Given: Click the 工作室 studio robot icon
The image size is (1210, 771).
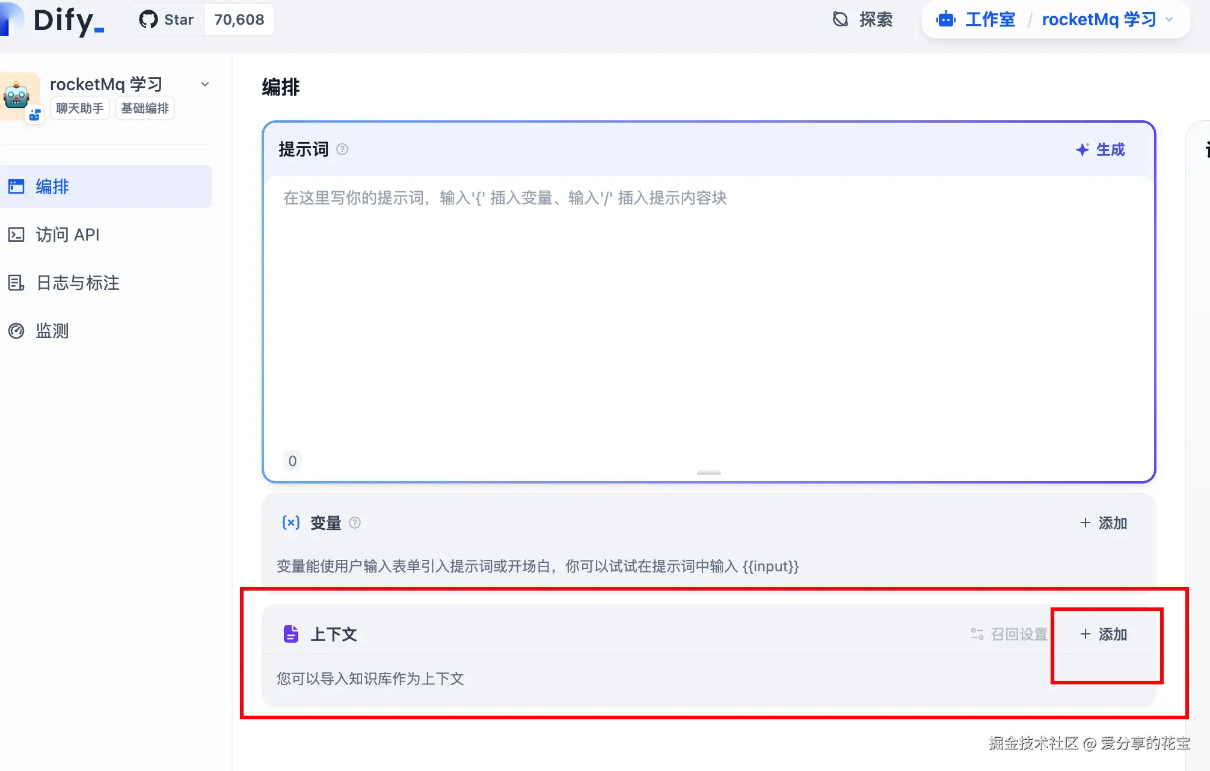Looking at the screenshot, I should [946, 20].
